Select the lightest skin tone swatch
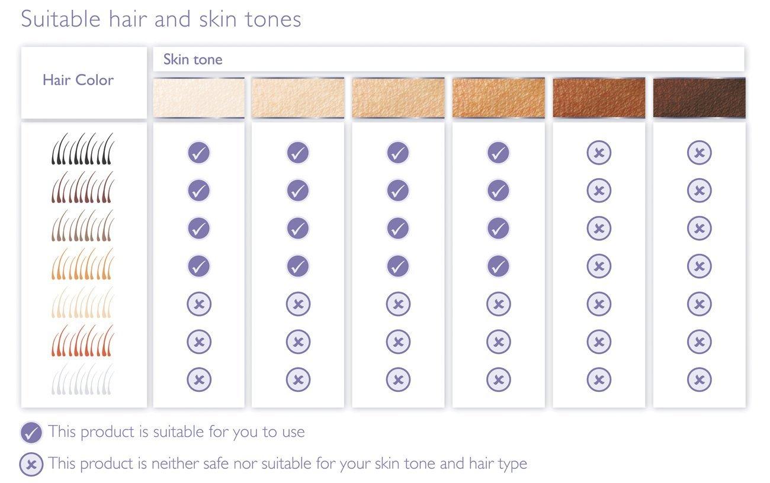 click(199, 98)
